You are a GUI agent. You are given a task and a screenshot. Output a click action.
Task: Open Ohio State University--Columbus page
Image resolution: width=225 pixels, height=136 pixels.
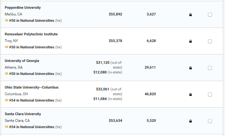click(x=32, y=87)
